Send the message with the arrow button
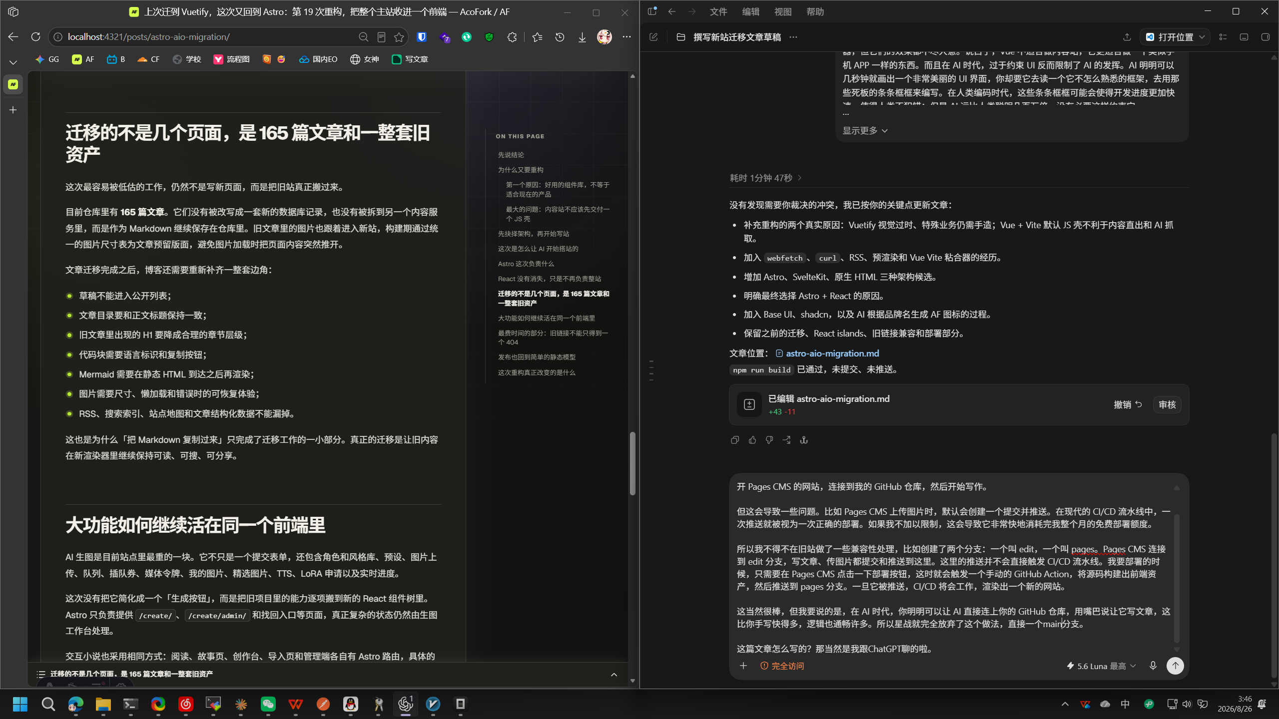Screen dimensions: 1279x719 1175,666
